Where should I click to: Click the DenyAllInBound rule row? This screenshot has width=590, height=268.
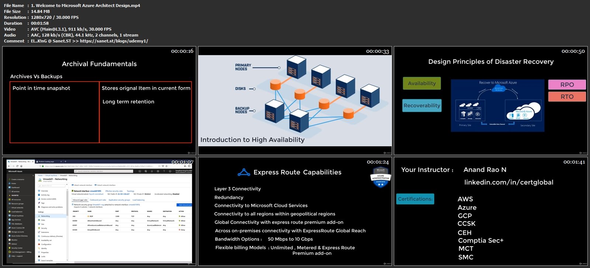click(132, 230)
